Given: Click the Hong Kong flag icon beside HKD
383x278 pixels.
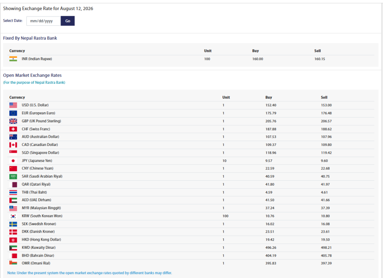Looking at the screenshot, I should pos(13,240).
